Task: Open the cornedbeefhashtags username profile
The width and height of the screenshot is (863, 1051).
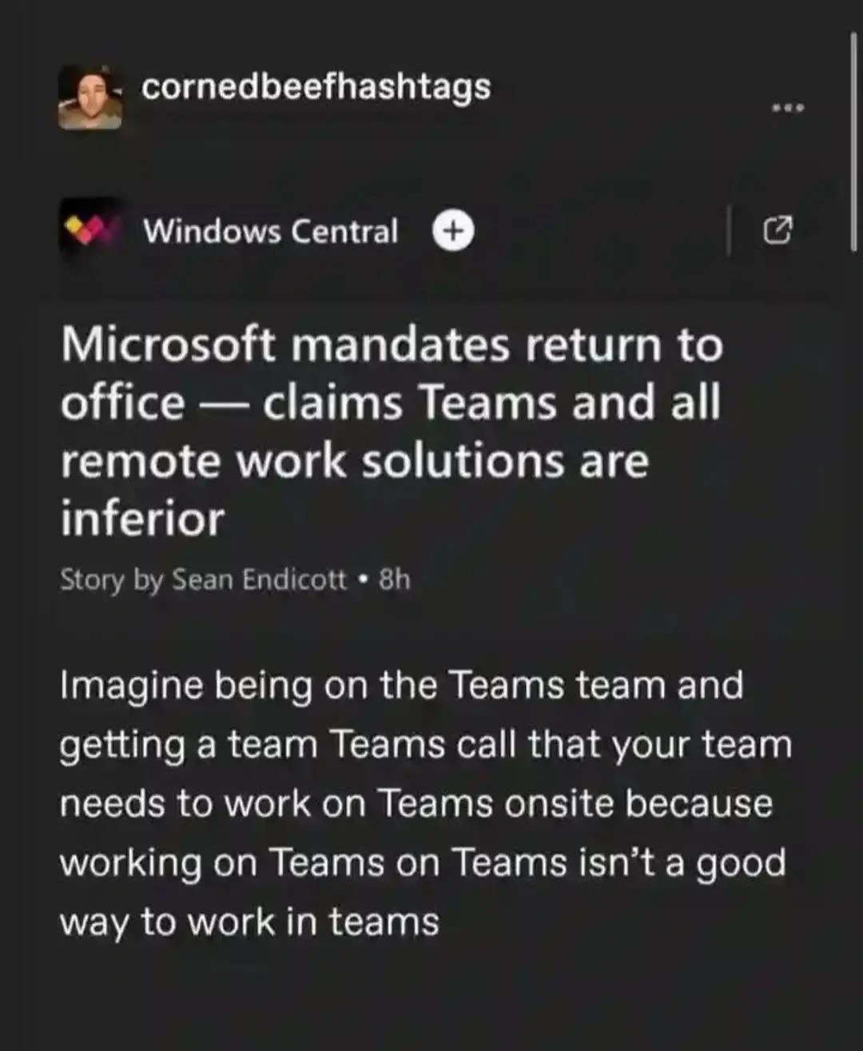Action: [316, 86]
